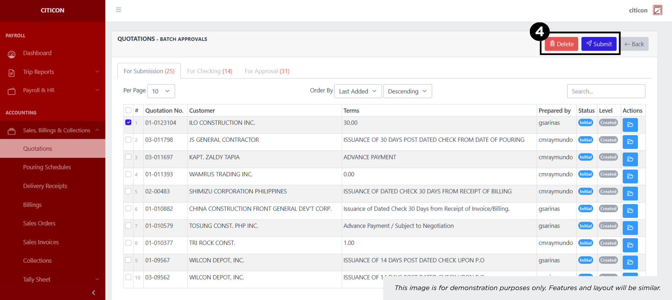This screenshot has width=672, height=300.
Task: Click the blue Submit button
Action: pos(599,44)
